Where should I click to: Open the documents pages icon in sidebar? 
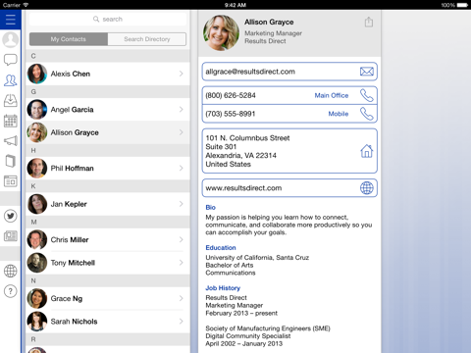[x=11, y=161]
